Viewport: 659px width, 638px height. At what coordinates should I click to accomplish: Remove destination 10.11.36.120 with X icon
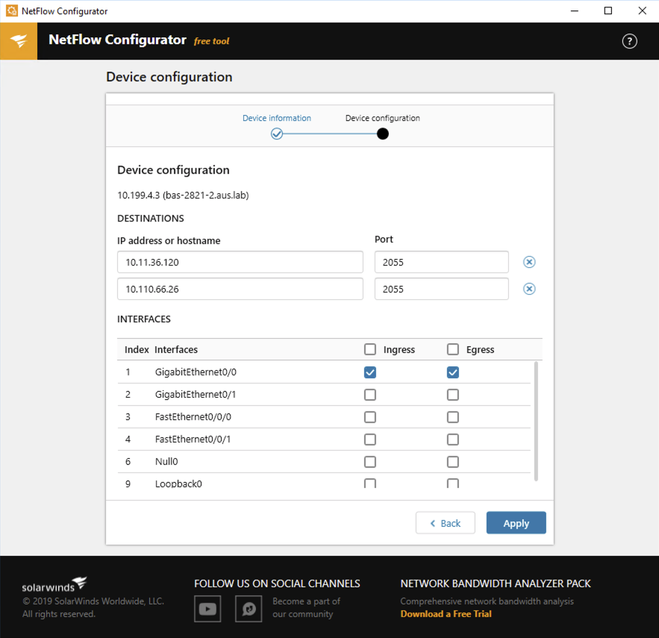point(529,262)
